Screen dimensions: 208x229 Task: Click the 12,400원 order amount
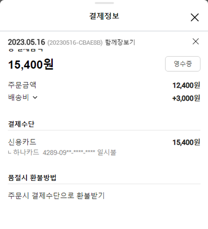(x=186, y=85)
